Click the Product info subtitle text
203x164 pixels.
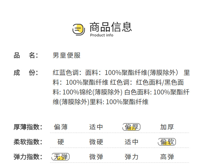click(x=101, y=35)
